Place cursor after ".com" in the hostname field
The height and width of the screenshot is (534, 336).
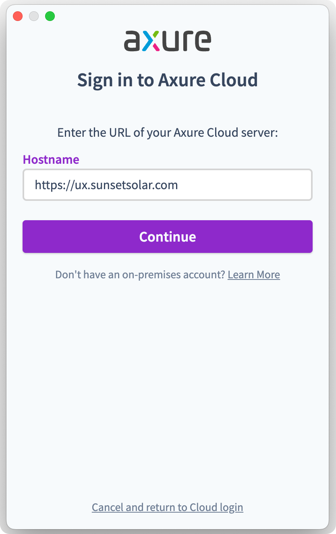click(178, 185)
